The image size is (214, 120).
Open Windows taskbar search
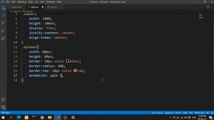tap(11, 117)
